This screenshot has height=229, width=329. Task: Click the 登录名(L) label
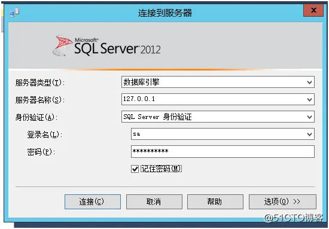point(44,135)
